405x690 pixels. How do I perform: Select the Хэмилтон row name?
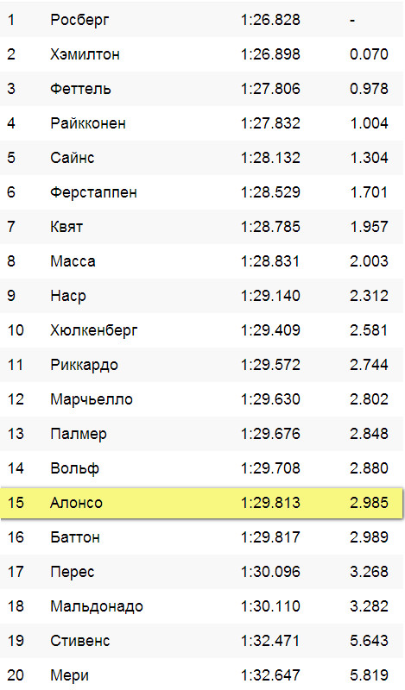tap(85, 54)
